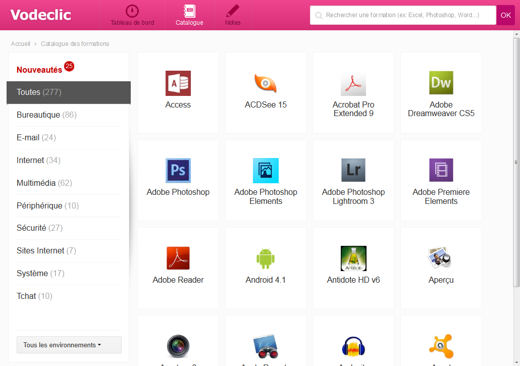This screenshot has height=366, width=520.
Task: Click the Adobe Reader title text
Action: tap(178, 280)
